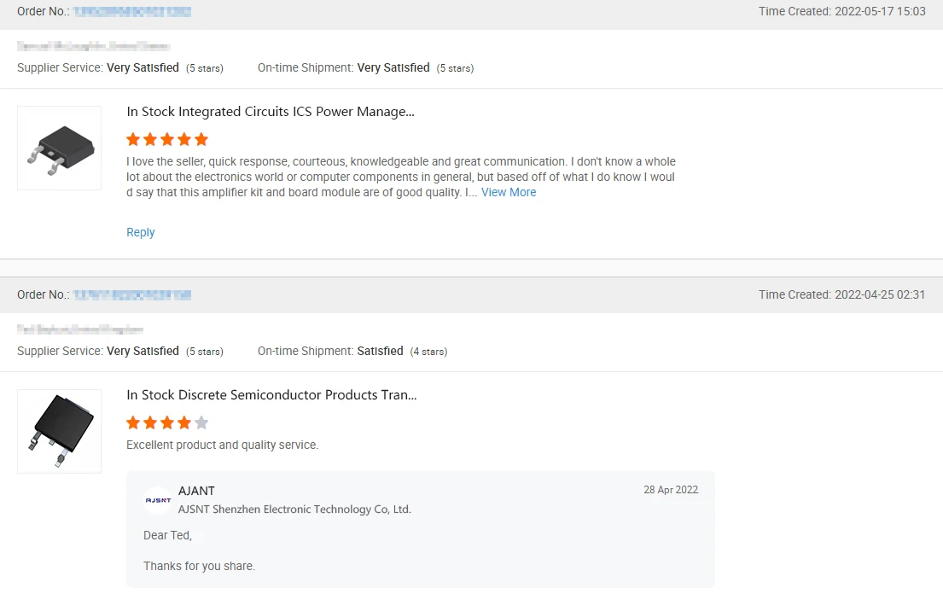943x594 pixels.
Task: Click the blurred buyer name in the first review
Action: [x=93, y=47]
